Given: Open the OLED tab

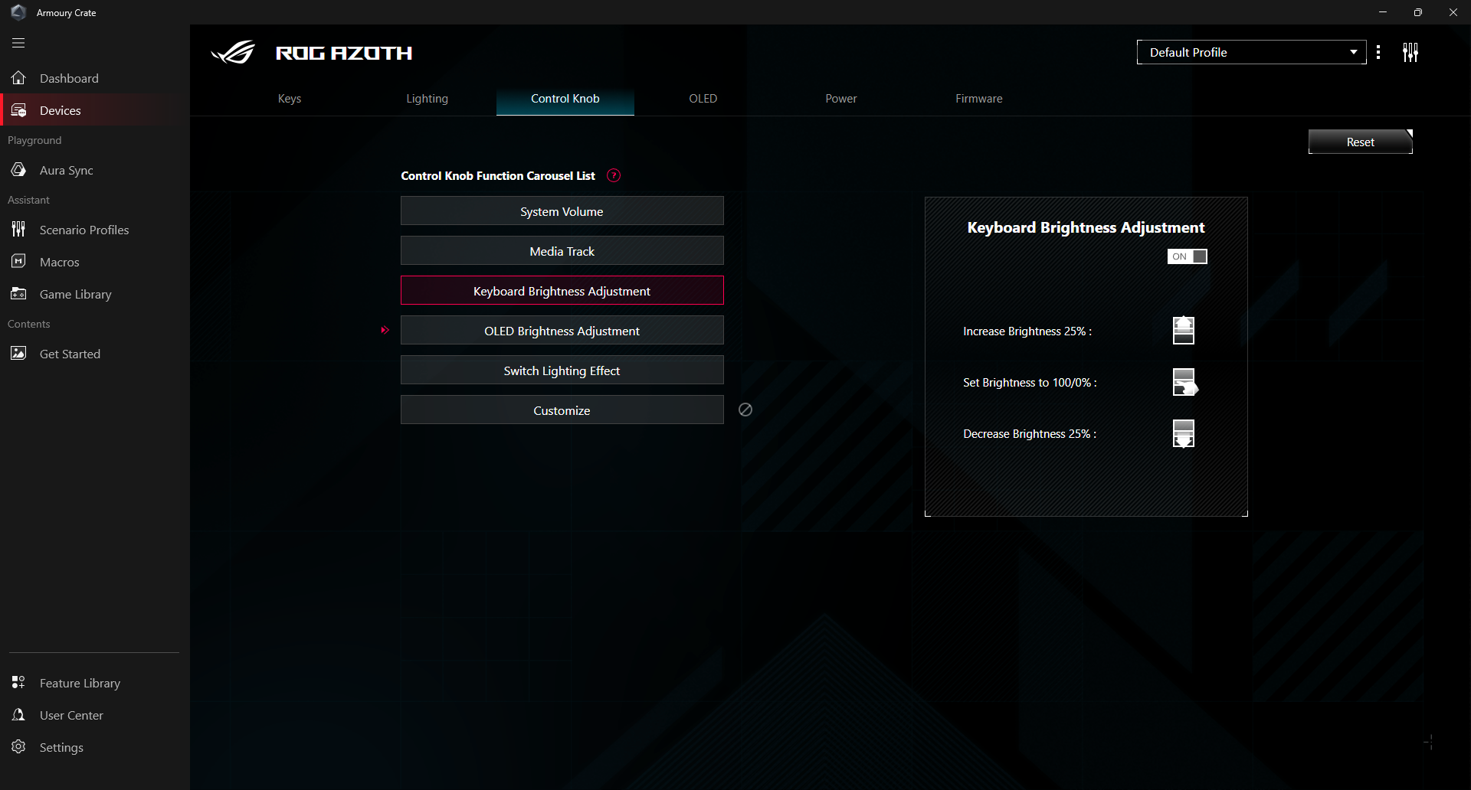Looking at the screenshot, I should click(703, 99).
